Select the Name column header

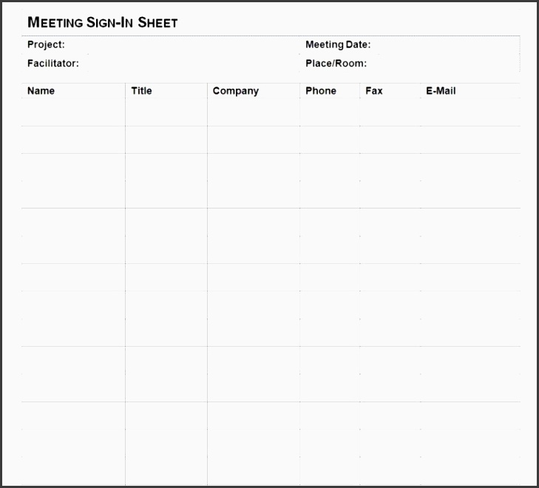click(x=41, y=91)
